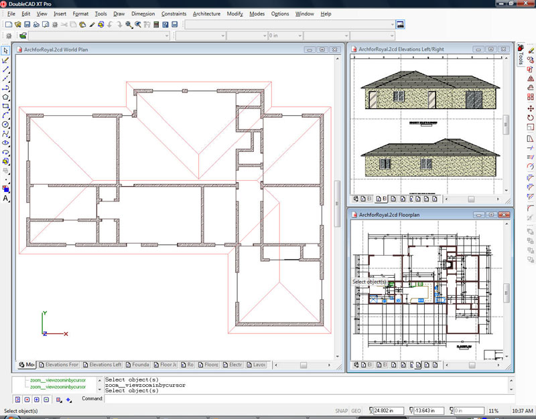
Task: Click the Y coordinate field showing -13.643 in
Action: tap(429, 410)
